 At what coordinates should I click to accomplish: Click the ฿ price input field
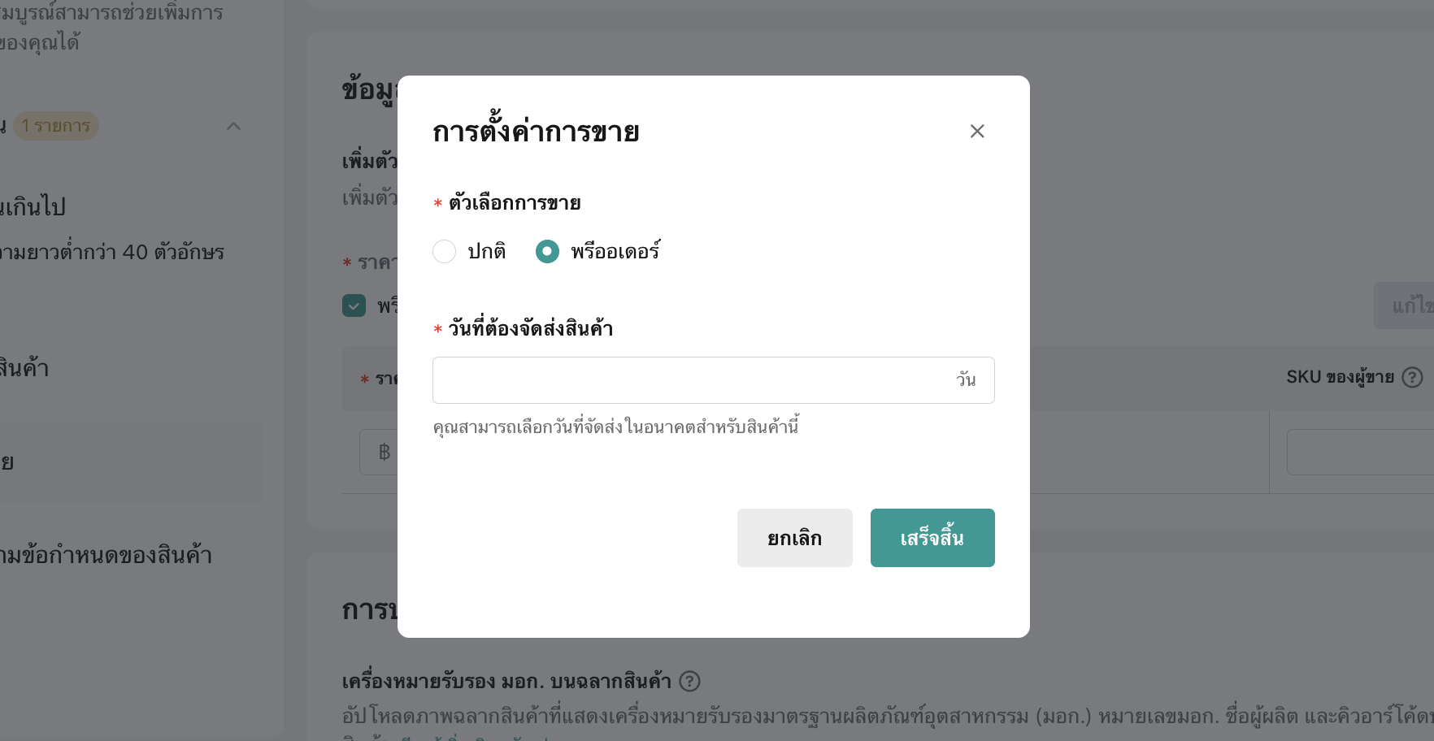(380, 452)
